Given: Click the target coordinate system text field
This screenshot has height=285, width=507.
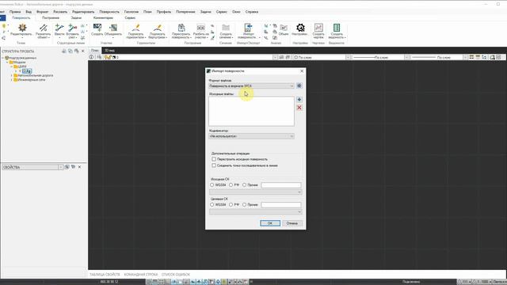Looking at the screenshot, I should click(281, 205).
